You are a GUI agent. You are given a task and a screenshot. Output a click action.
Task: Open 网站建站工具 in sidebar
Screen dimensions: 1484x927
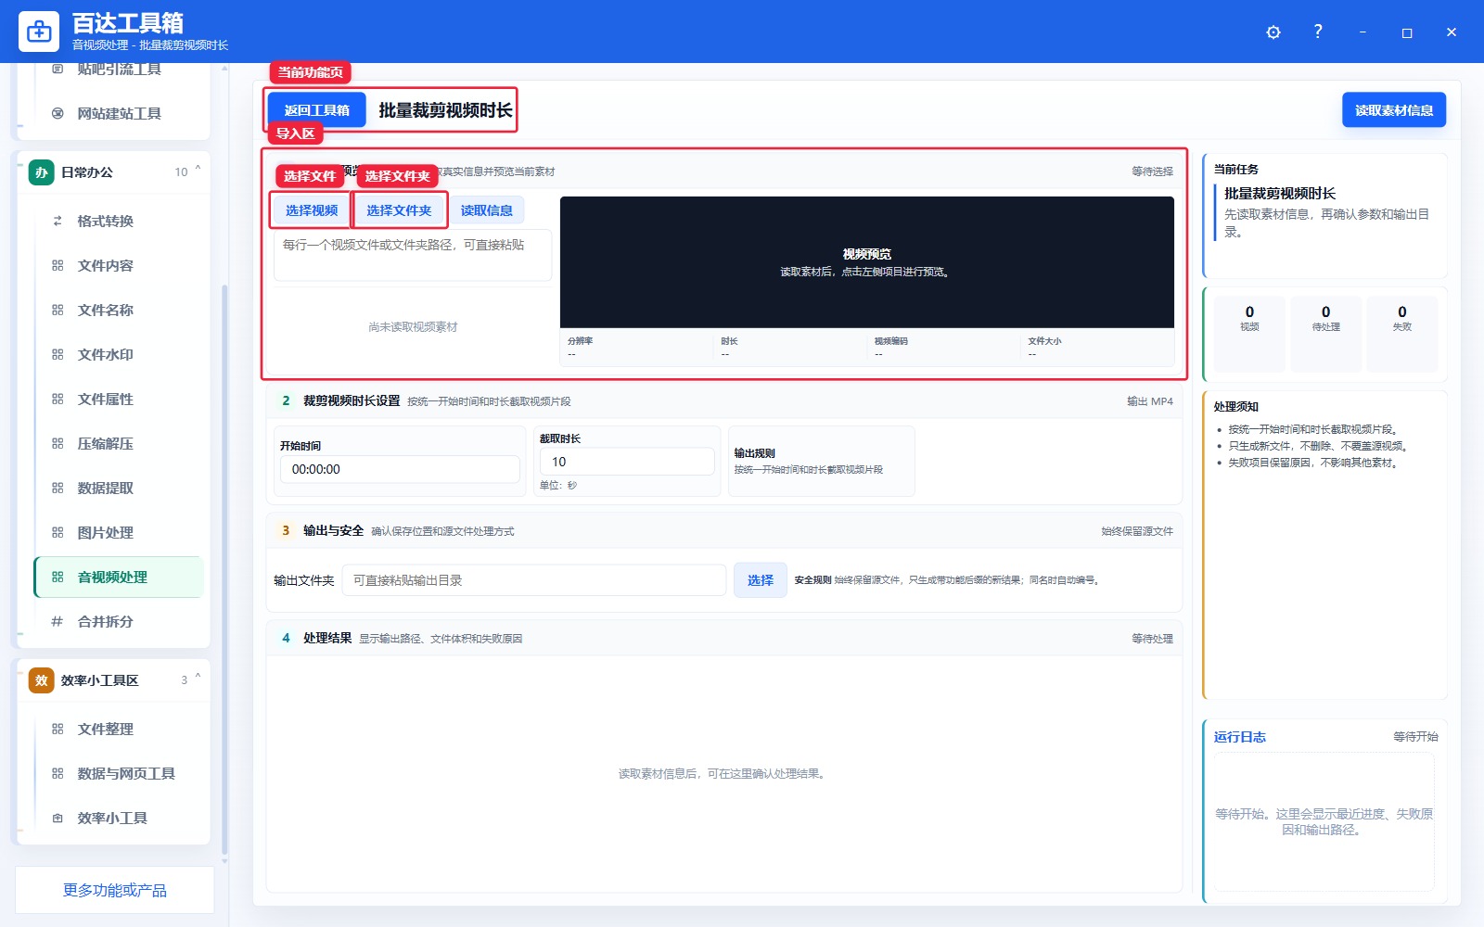[x=119, y=113]
